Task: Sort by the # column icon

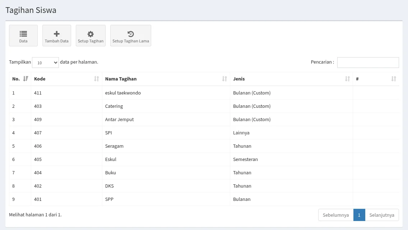Action: click(x=393, y=79)
